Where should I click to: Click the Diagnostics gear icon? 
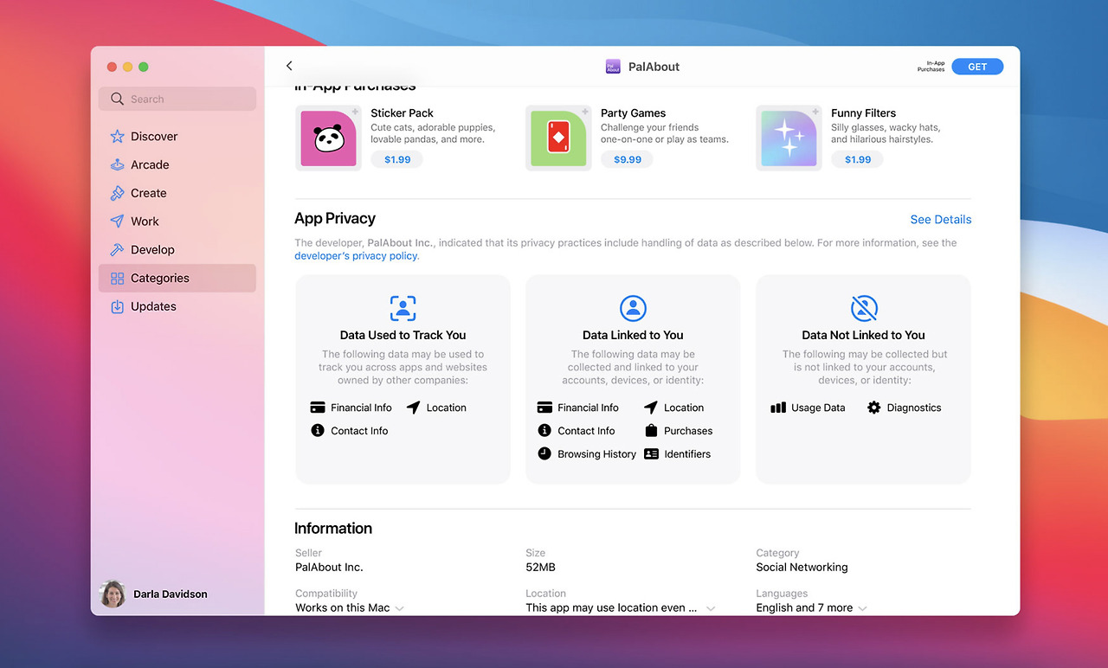pos(874,408)
